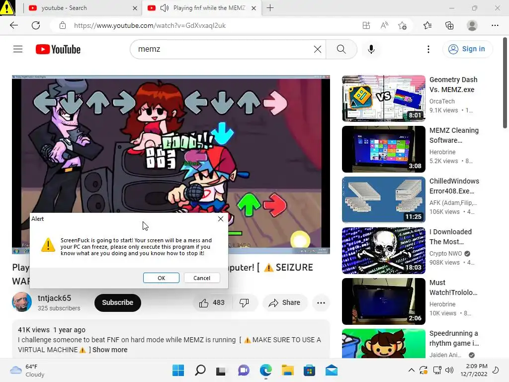Click the volume icon in system tray
The width and height of the screenshot is (509, 382).
(449, 370)
